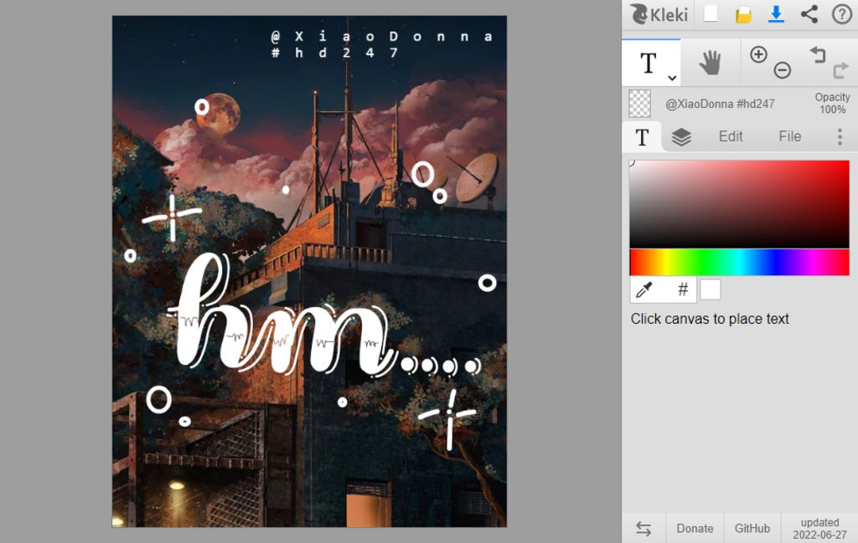Click the white current color swatch
The image size is (858, 543).
click(x=711, y=289)
